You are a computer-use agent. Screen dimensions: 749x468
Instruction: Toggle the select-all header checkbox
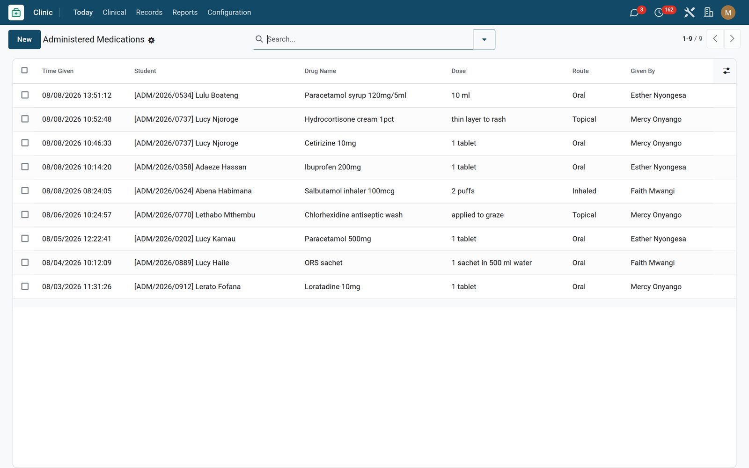pyautogui.click(x=24, y=70)
